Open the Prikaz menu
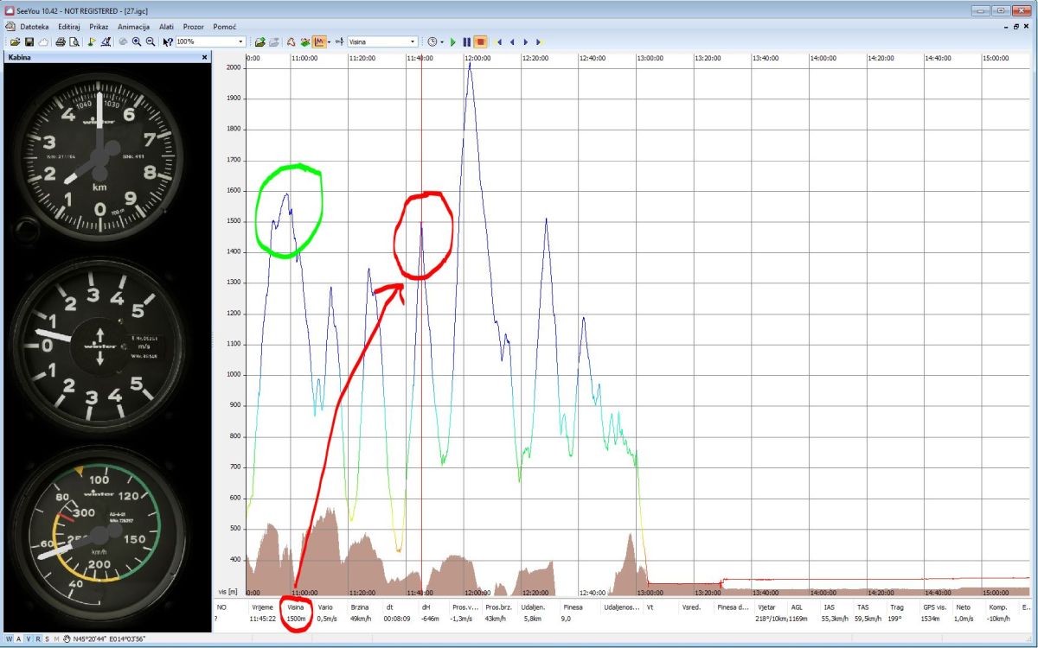This screenshot has width=1038, height=648. (99, 27)
